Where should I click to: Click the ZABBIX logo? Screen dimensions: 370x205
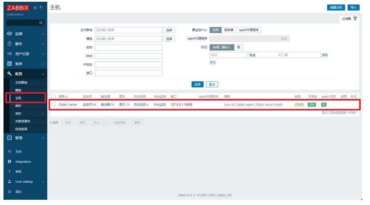click(18, 7)
